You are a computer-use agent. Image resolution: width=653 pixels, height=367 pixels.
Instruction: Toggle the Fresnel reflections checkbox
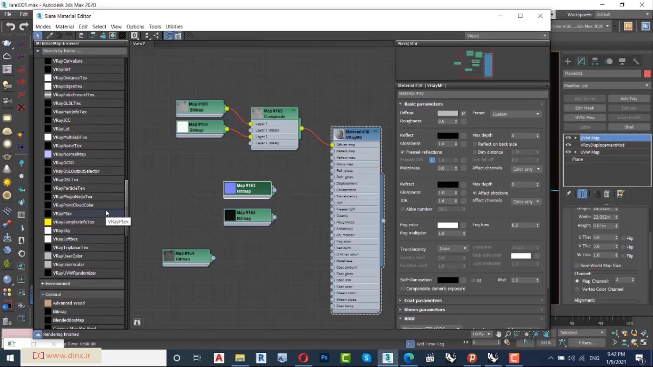[403, 152]
